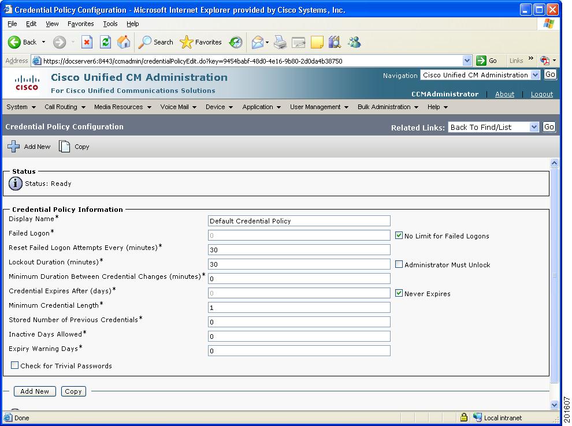Expand the Media Resources menu
The width and height of the screenshot is (572, 426).
(122, 107)
